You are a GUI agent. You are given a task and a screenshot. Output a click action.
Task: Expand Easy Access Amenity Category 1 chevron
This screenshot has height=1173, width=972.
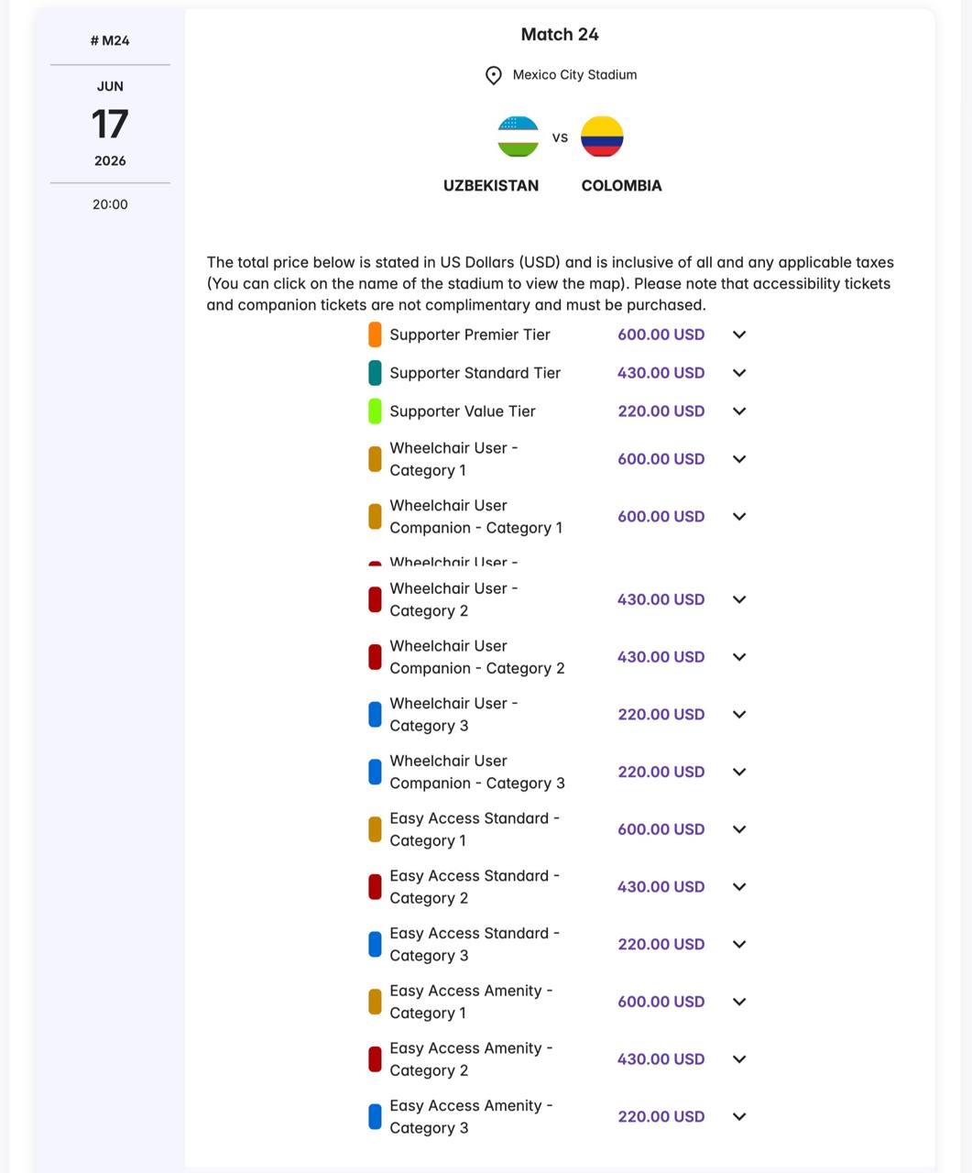739,1002
